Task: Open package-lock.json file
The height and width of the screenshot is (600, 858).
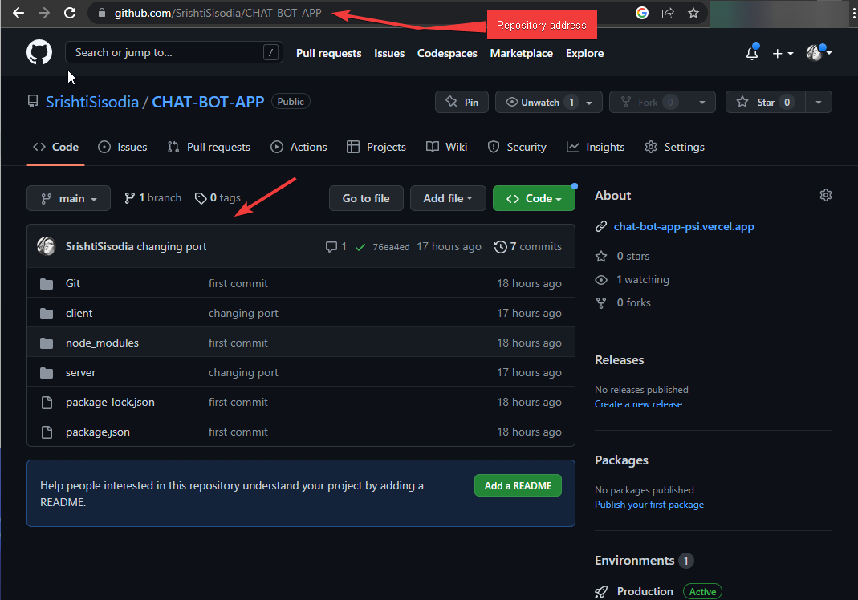Action: coord(110,402)
